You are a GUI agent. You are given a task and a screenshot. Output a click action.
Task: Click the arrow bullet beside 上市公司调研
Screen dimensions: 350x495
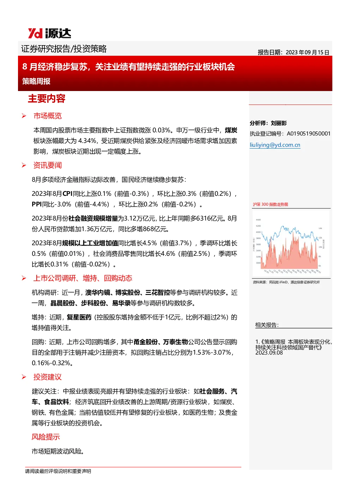24,278
